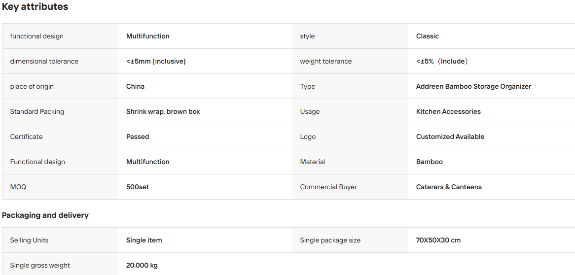
Task: Click the Caterers & Canteens value
Action: 449,187
